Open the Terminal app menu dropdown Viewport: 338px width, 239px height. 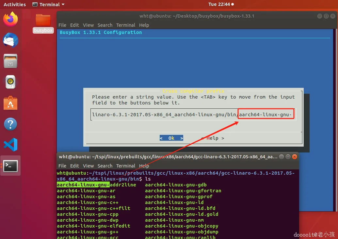[x=49, y=4]
